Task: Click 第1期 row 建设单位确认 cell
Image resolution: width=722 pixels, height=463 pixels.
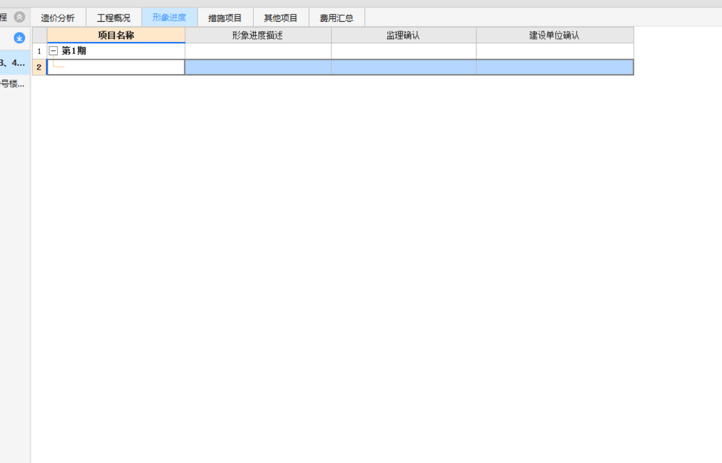Action: [x=555, y=51]
